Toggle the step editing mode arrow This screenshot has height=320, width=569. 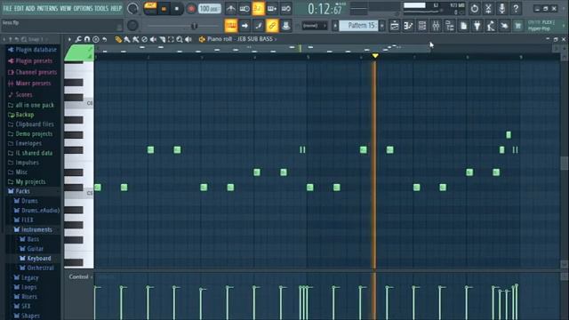pyautogui.click(x=244, y=26)
